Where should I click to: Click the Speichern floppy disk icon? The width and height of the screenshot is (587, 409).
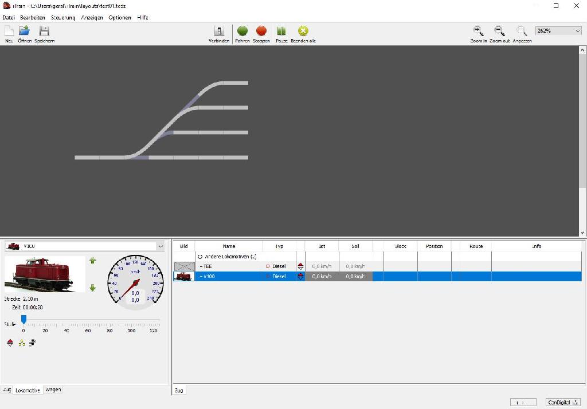(44, 31)
